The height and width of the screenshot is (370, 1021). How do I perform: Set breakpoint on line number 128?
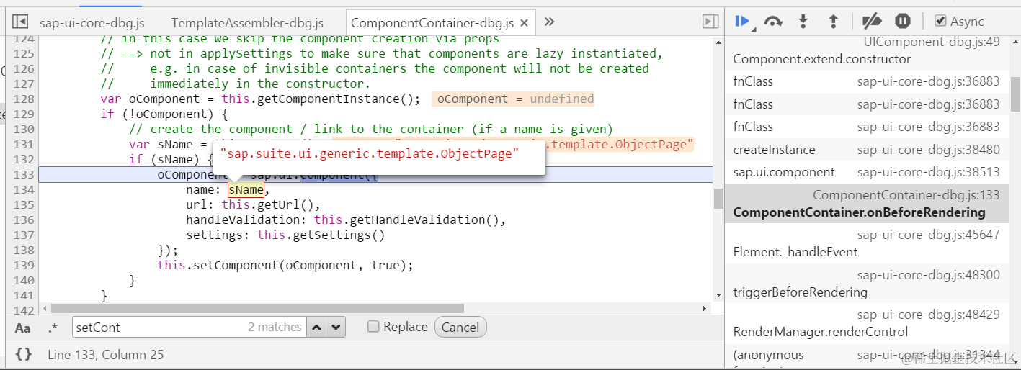(x=24, y=99)
